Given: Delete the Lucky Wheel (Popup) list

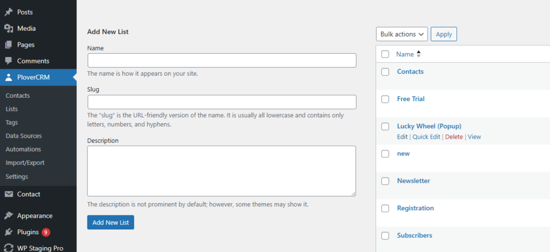Looking at the screenshot, I should (x=454, y=137).
